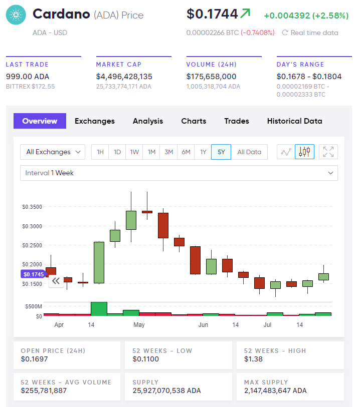This screenshot has width=357, height=407.
Task: Click the All Data range button
Action: [x=249, y=152]
